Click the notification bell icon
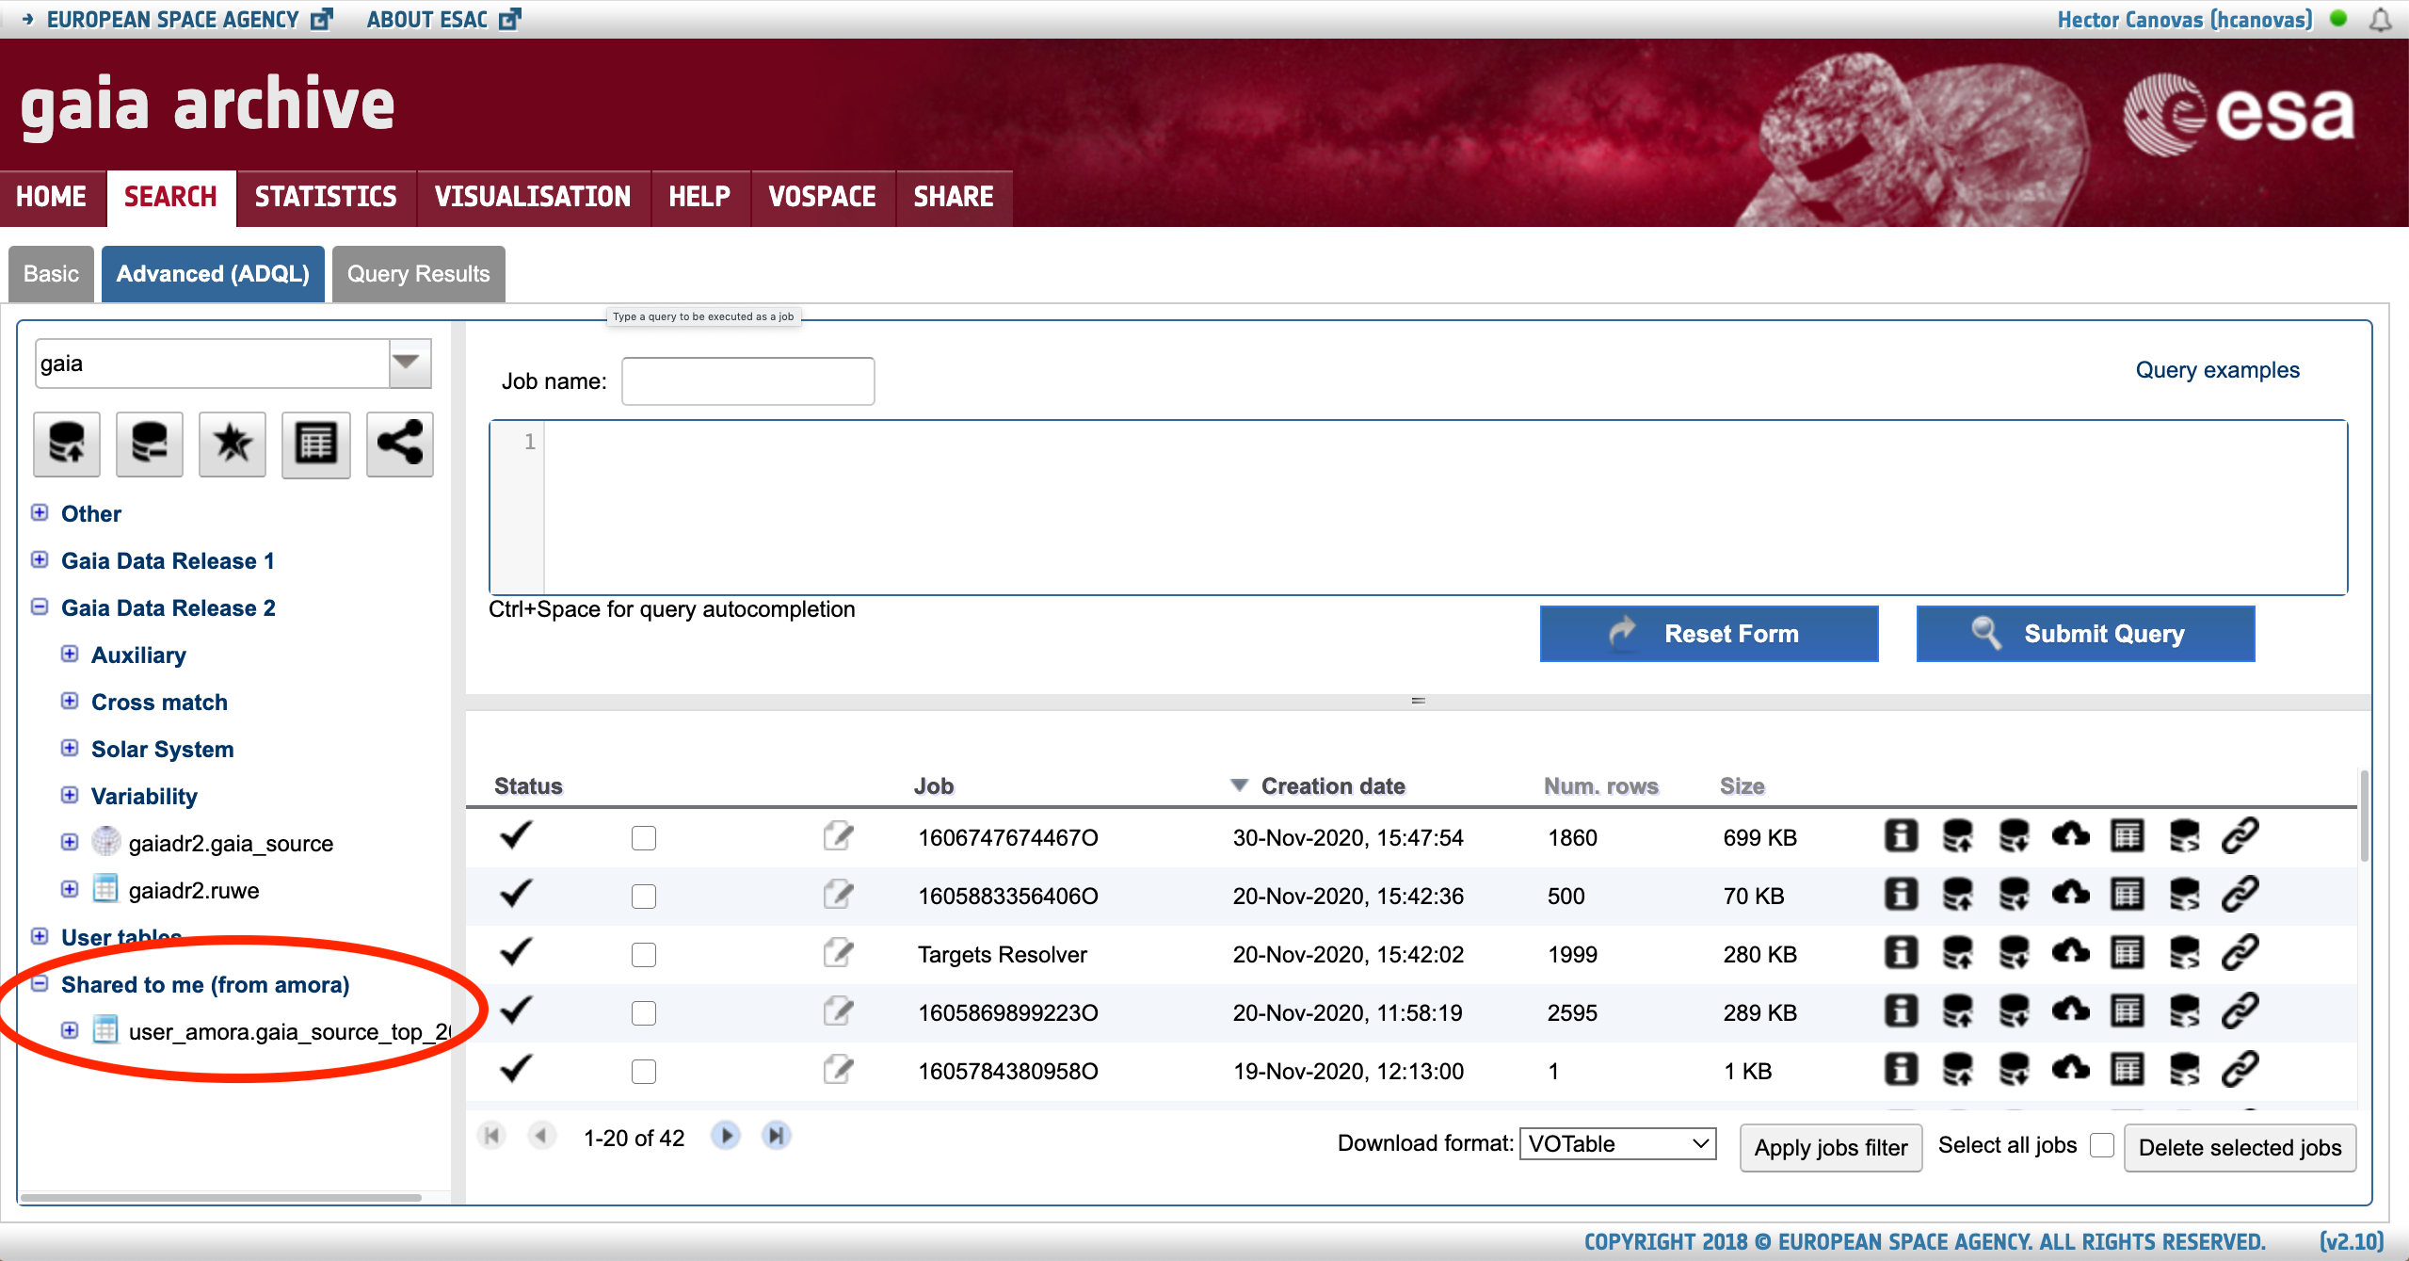The width and height of the screenshot is (2409, 1261). (2381, 20)
